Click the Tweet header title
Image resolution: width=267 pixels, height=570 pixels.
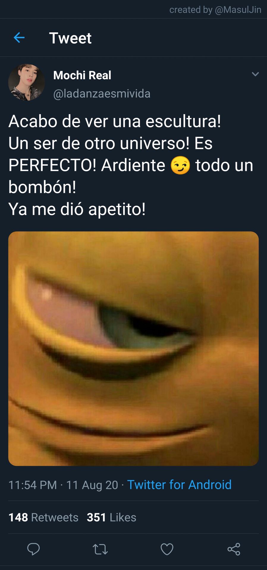[x=70, y=38]
